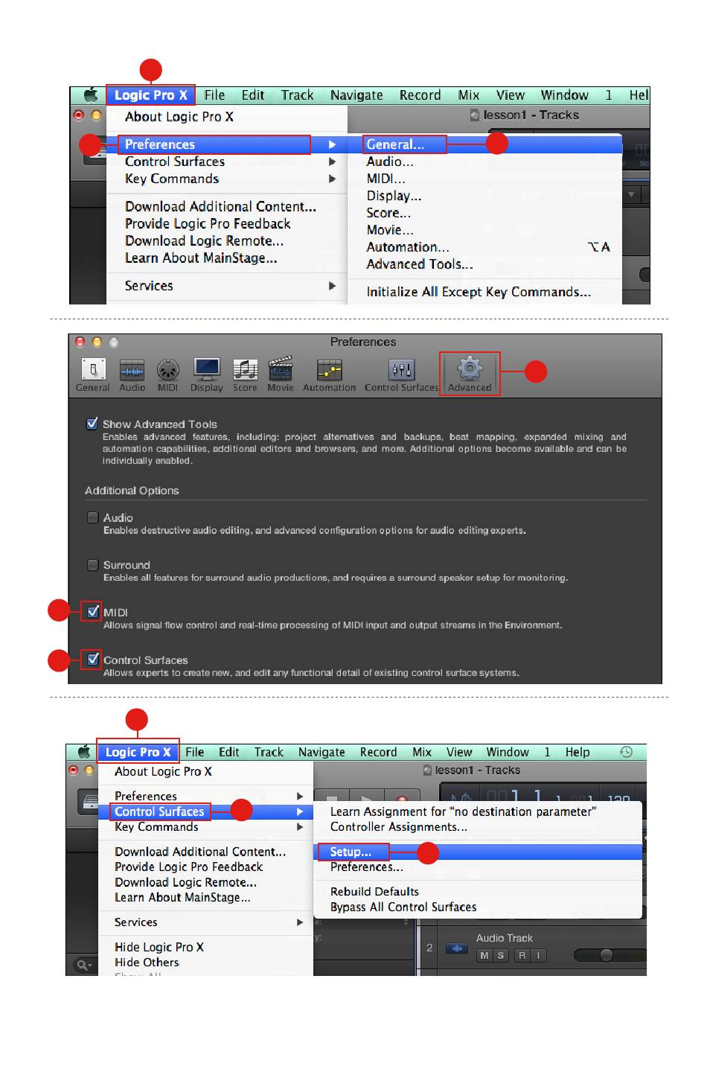
Task: Open the Movie preferences clapperboard icon
Action: click(x=281, y=369)
